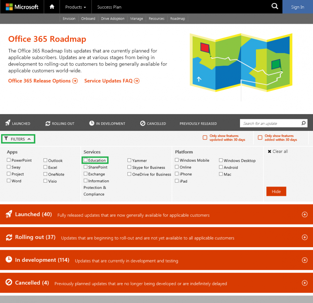Select the Previously Released tab

pos(198,123)
